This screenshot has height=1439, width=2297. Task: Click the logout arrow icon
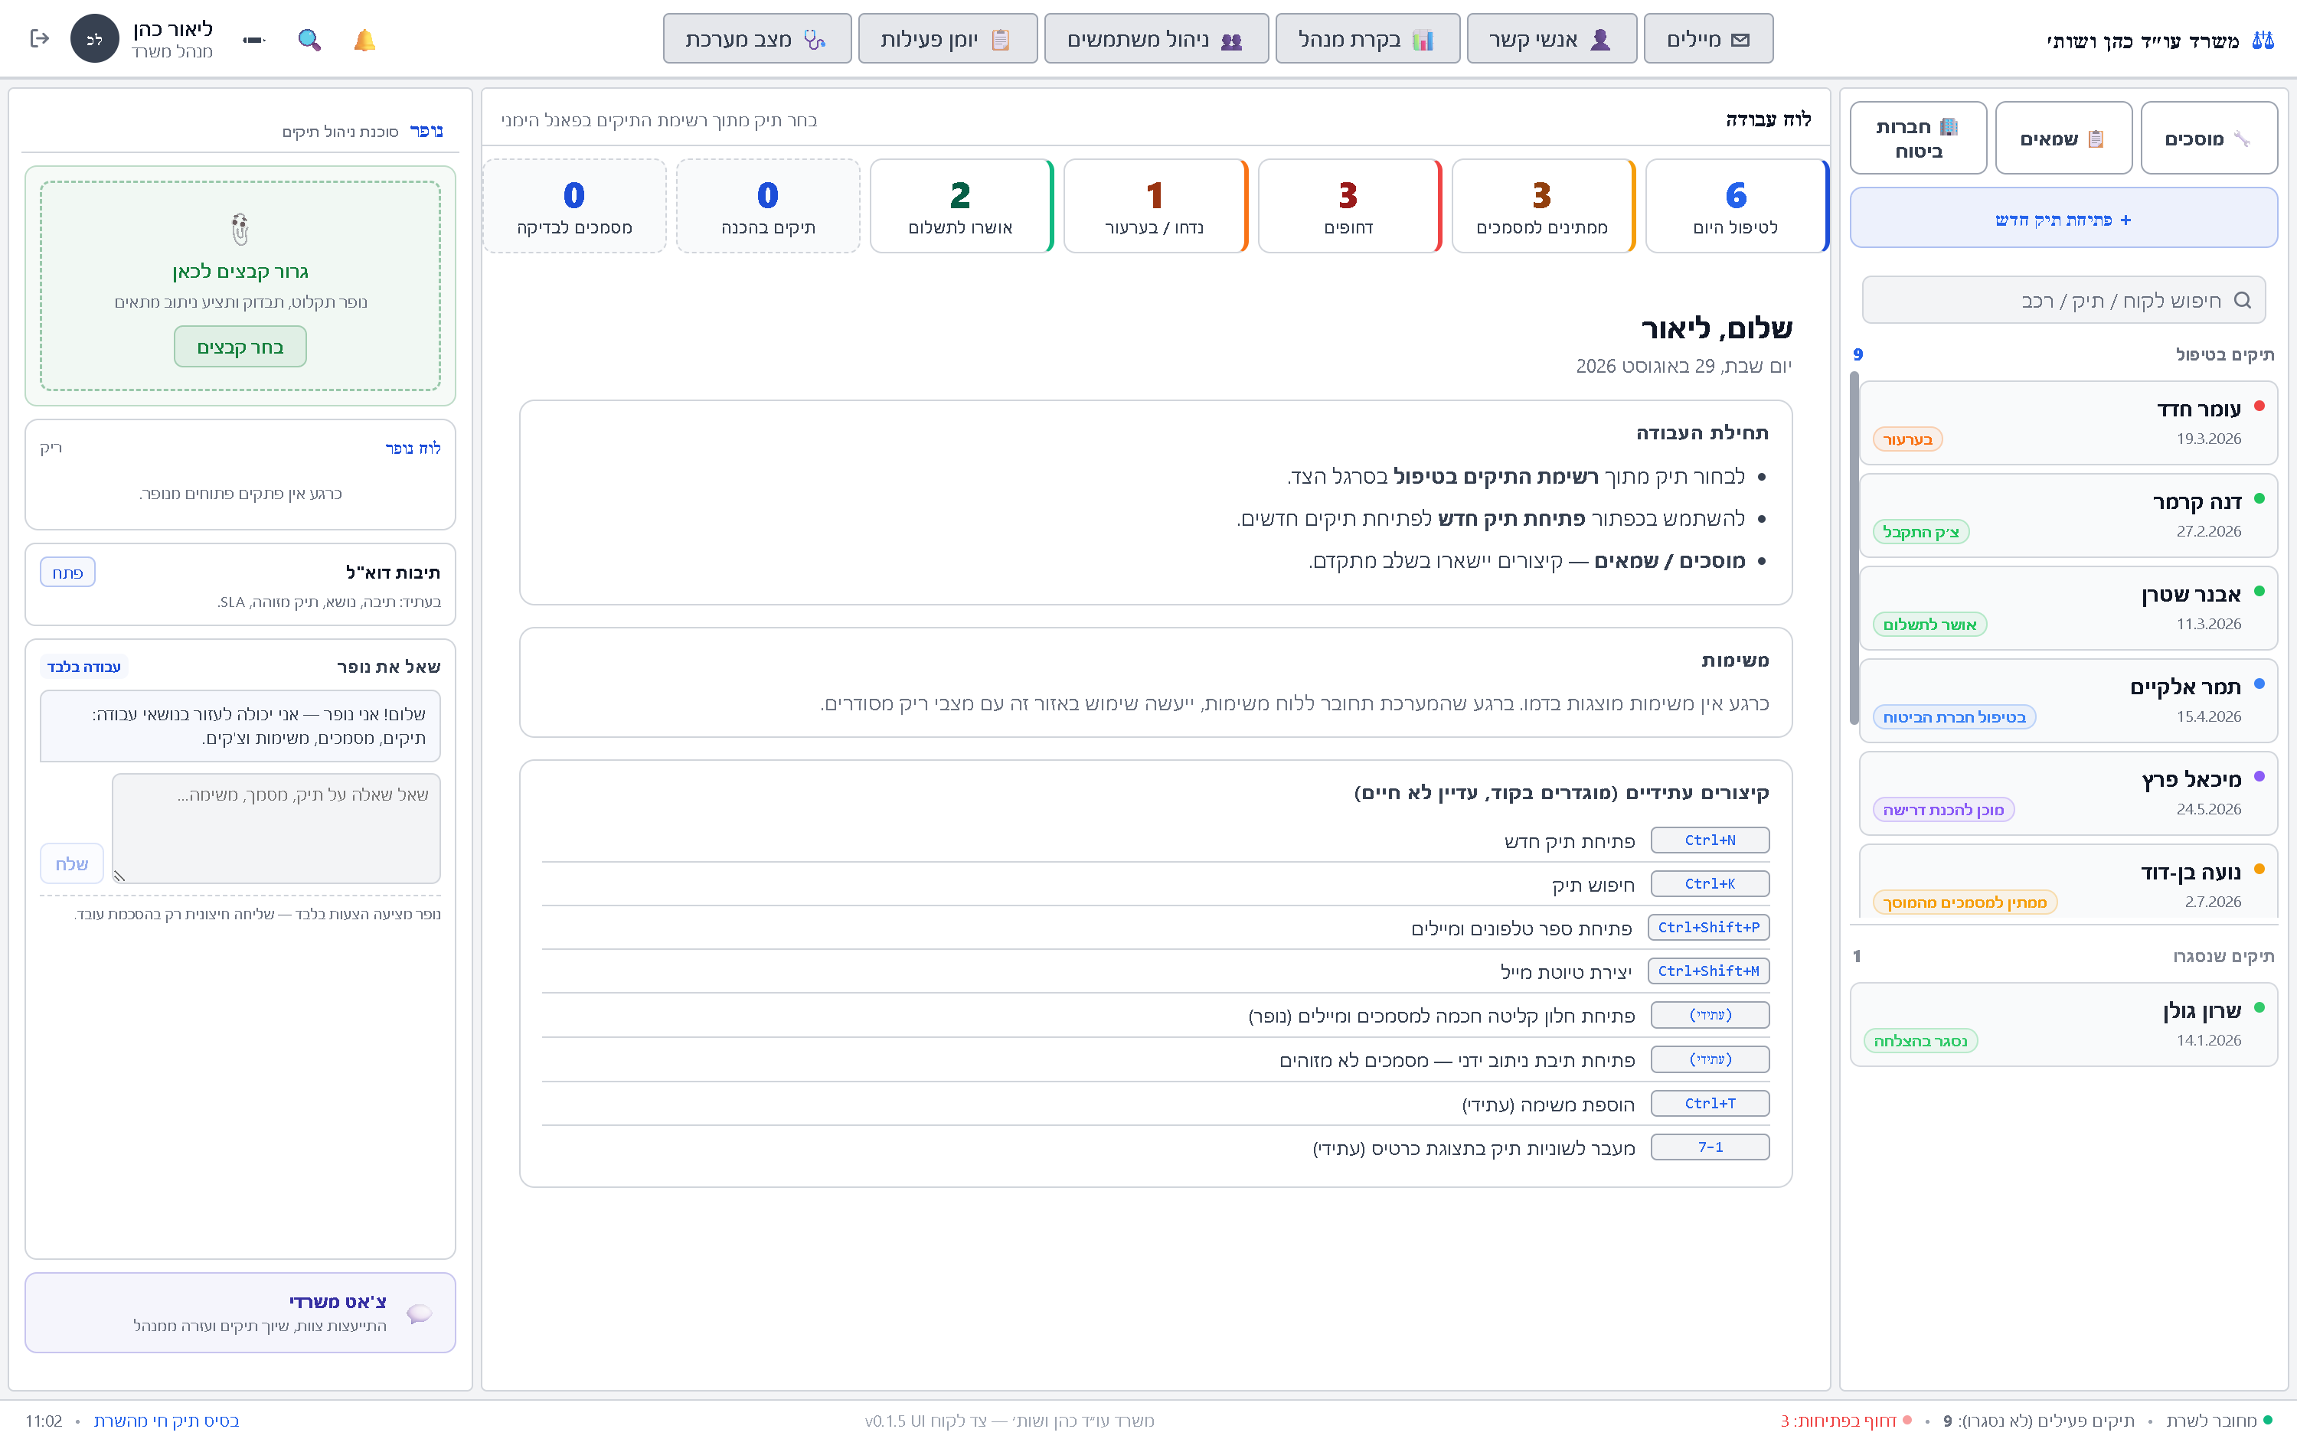point(39,39)
